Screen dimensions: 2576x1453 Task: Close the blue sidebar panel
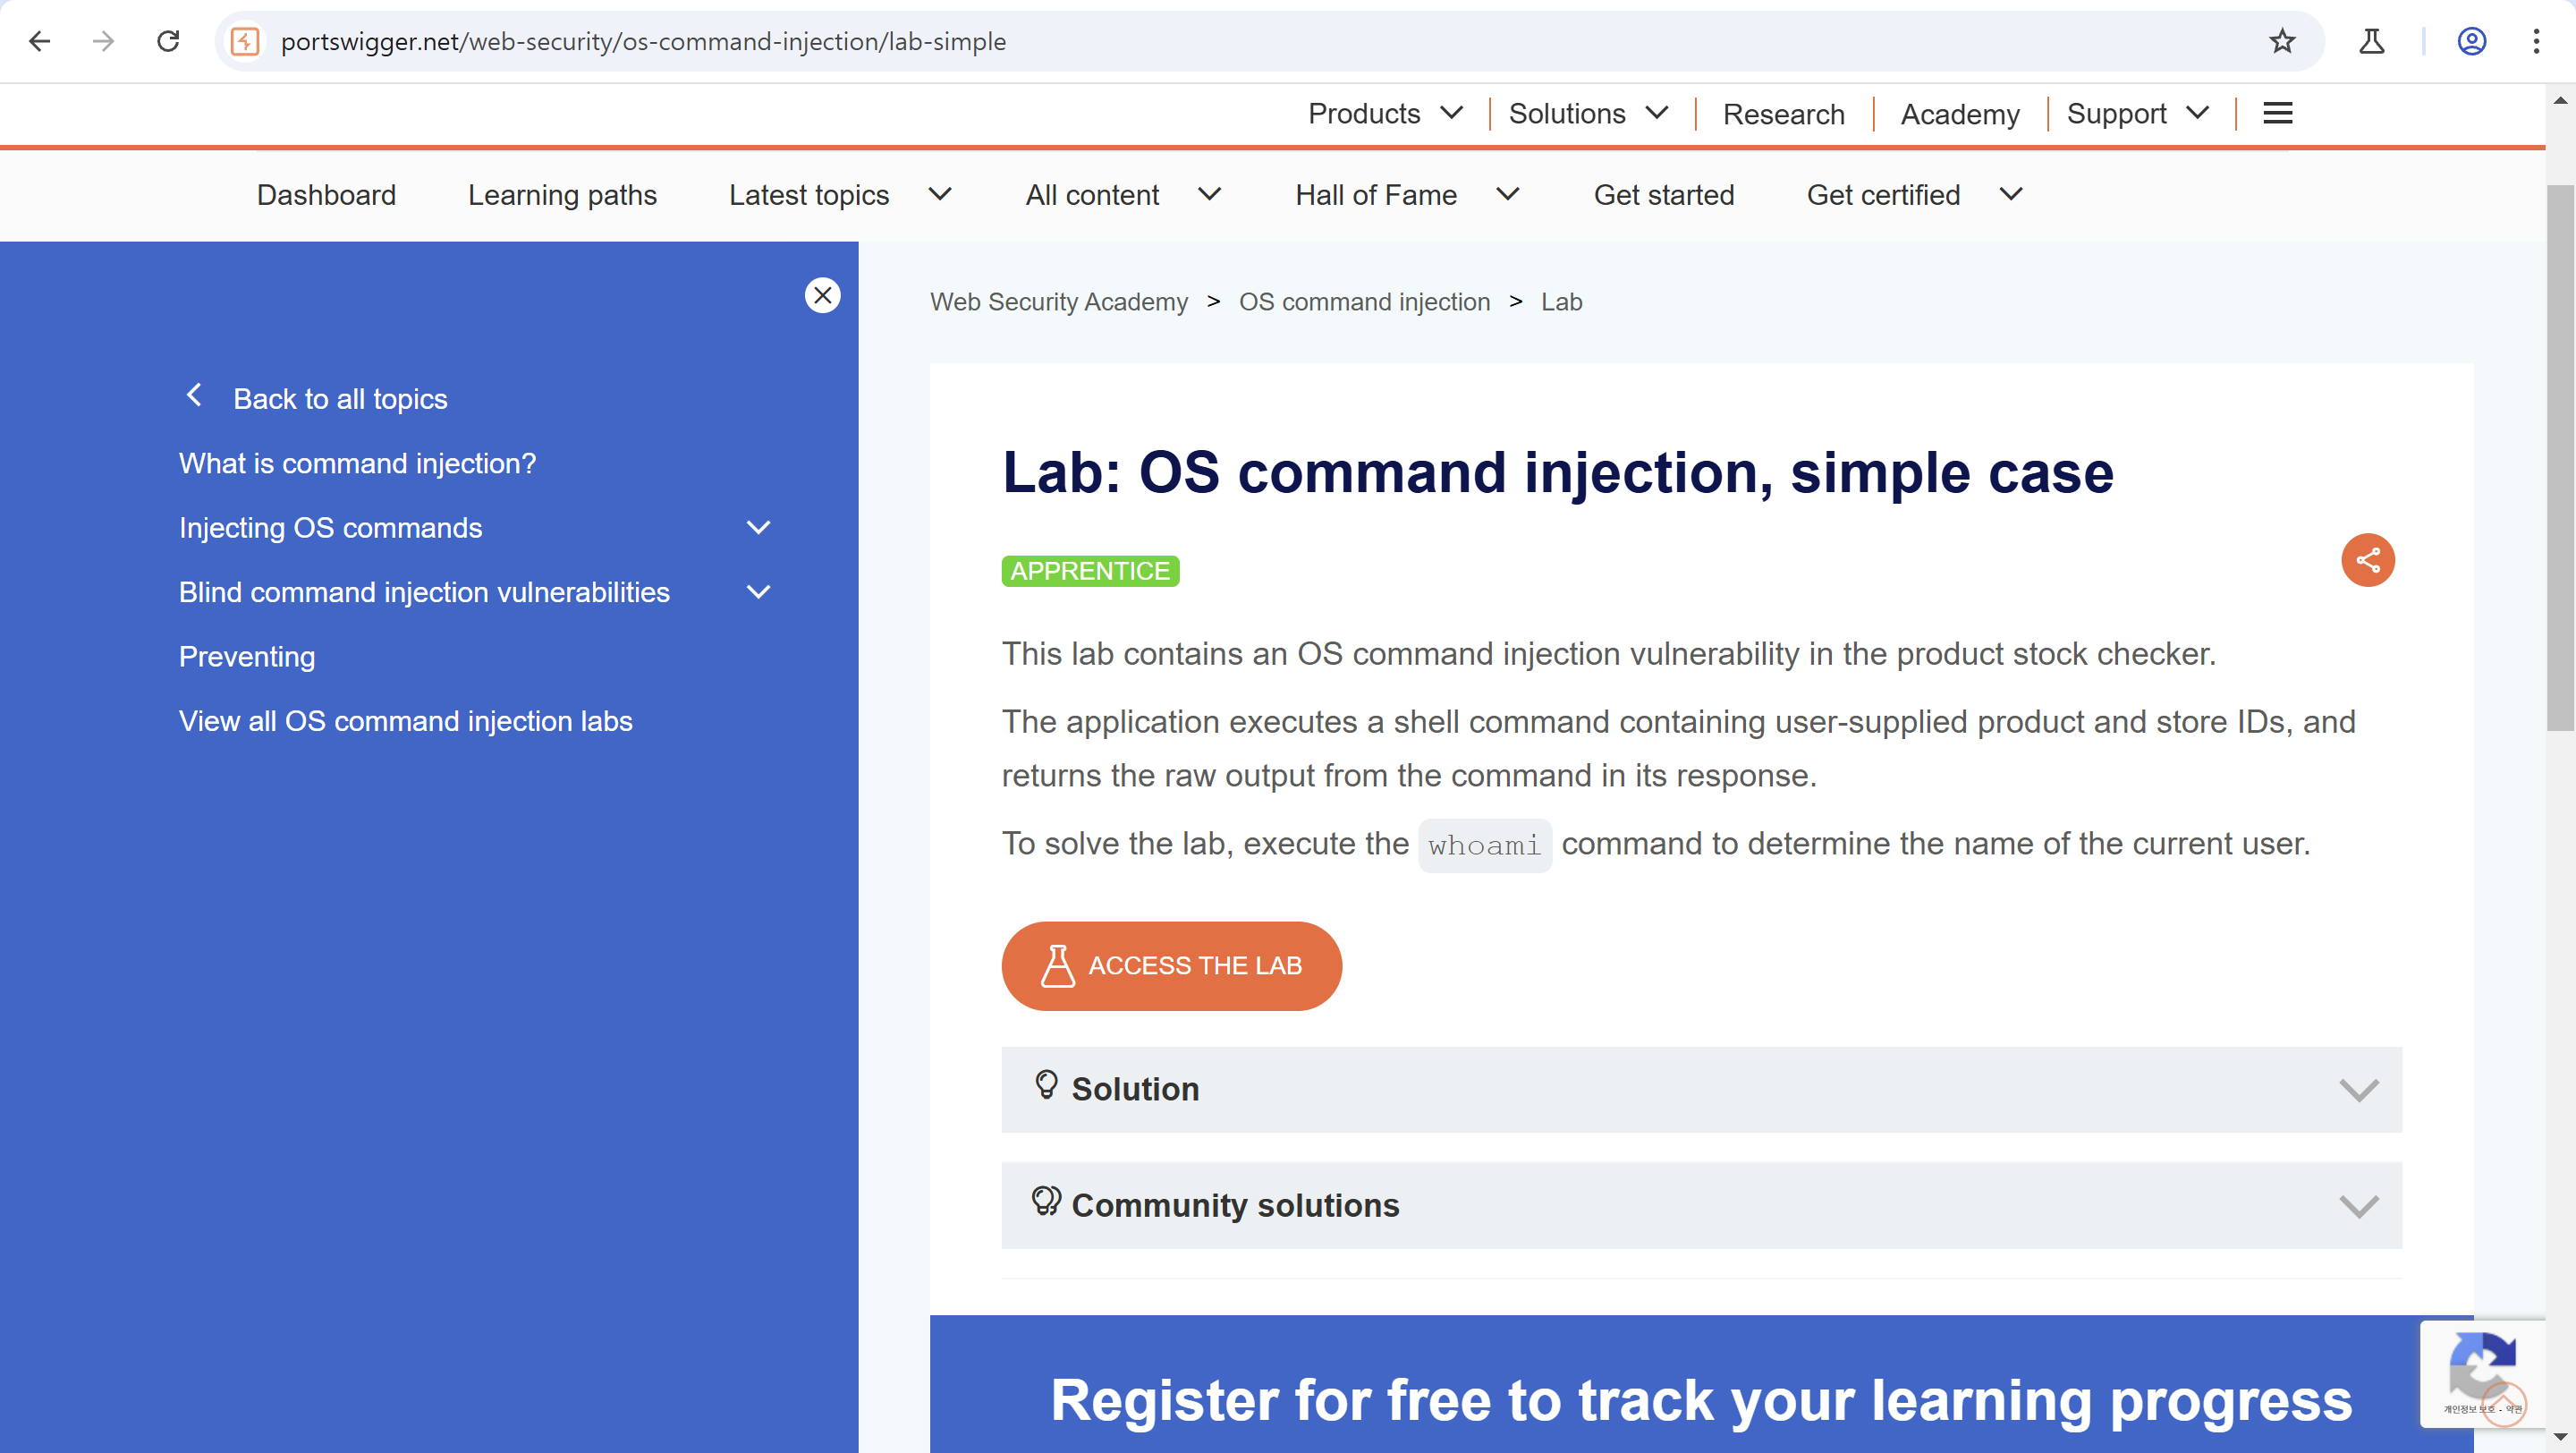click(822, 295)
